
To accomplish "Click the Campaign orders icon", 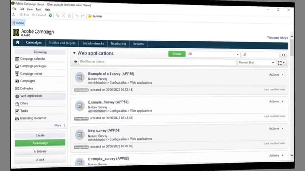I will 17,74.
